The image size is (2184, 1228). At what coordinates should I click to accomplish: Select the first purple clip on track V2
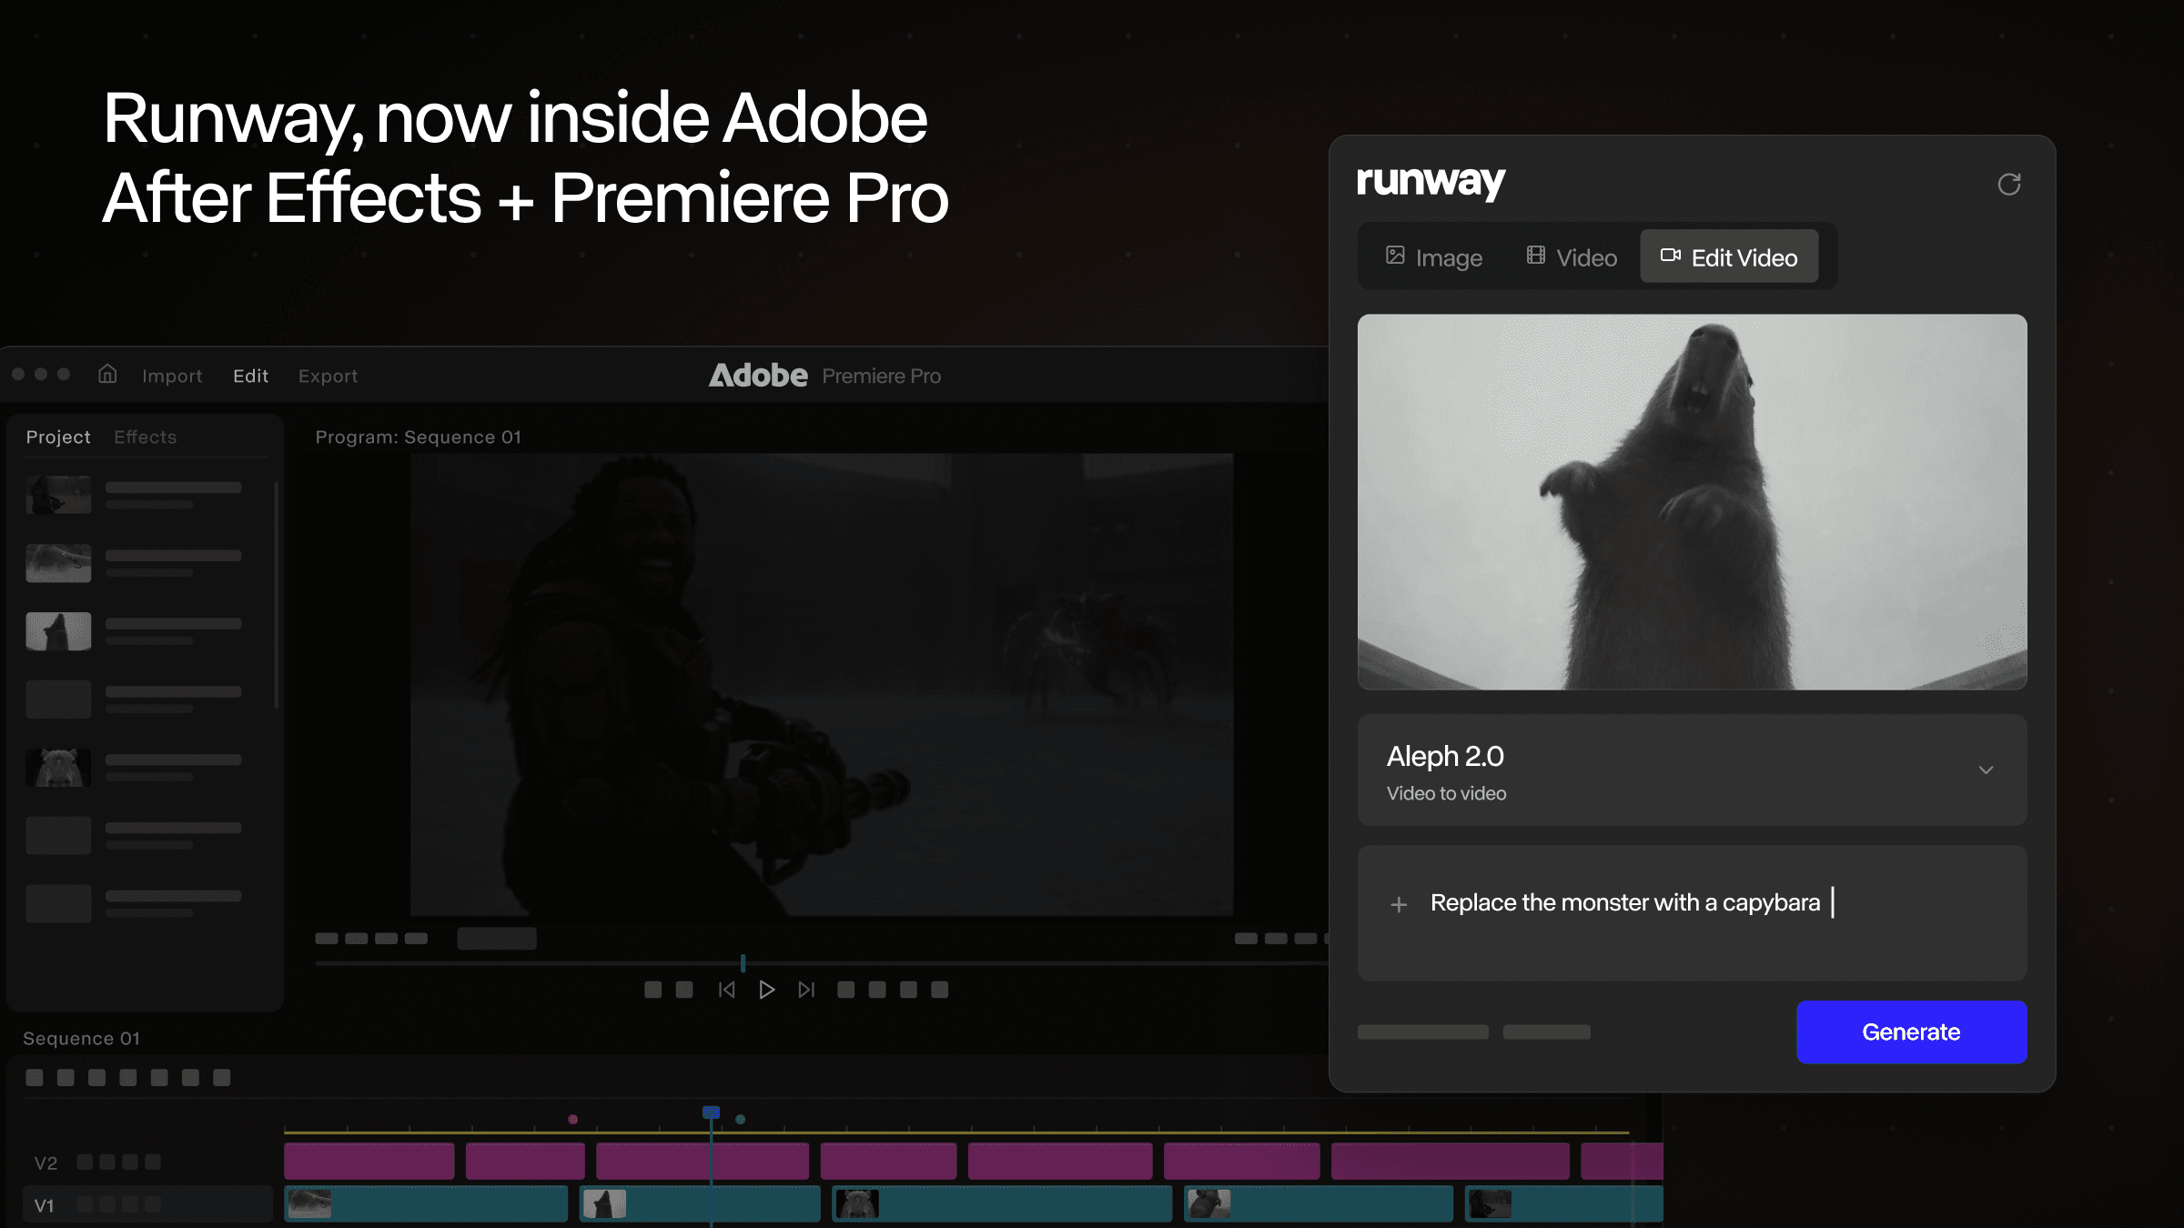pyautogui.click(x=369, y=1162)
